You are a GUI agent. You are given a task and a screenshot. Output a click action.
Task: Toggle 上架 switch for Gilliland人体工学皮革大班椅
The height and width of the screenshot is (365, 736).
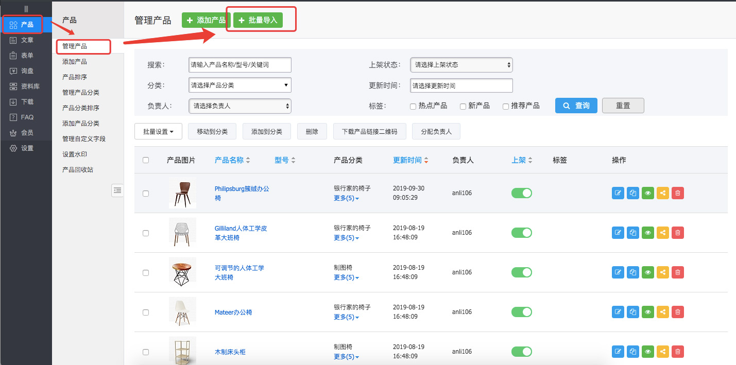[521, 233]
